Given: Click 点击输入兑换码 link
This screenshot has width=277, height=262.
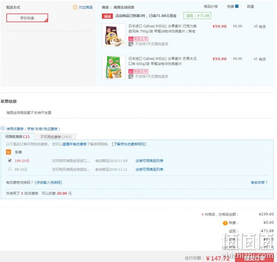Looking at the screenshot, I should pos(48,183).
